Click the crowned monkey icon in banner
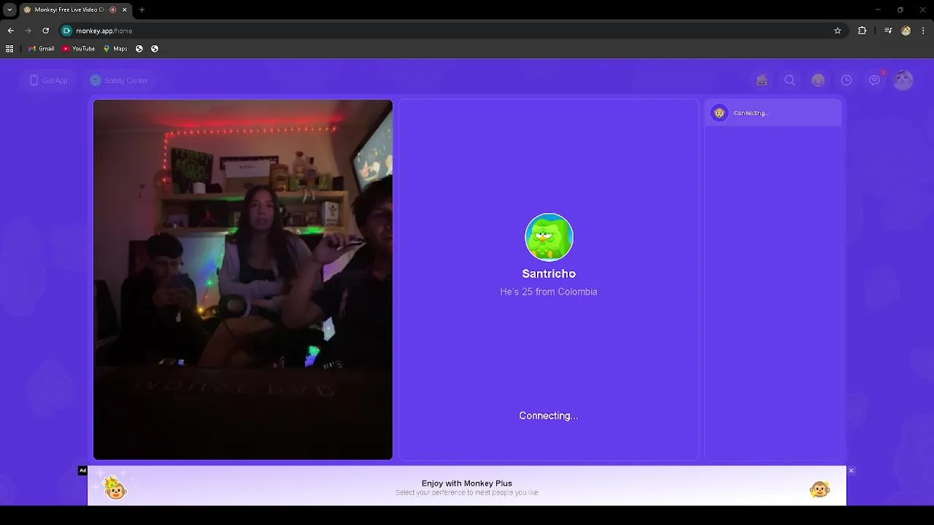This screenshot has height=525, width=934. click(115, 487)
